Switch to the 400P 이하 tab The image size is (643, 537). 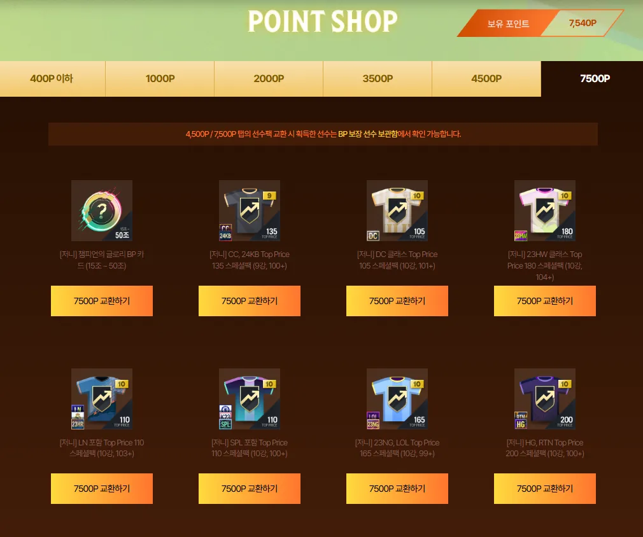(52, 79)
